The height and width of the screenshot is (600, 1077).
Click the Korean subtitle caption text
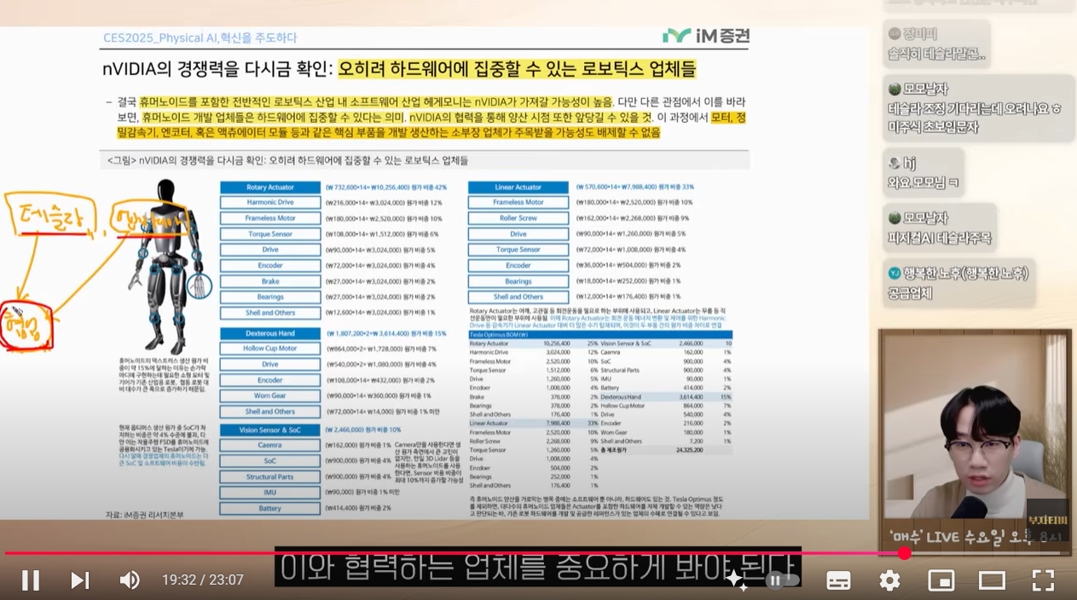click(x=537, y=567)
